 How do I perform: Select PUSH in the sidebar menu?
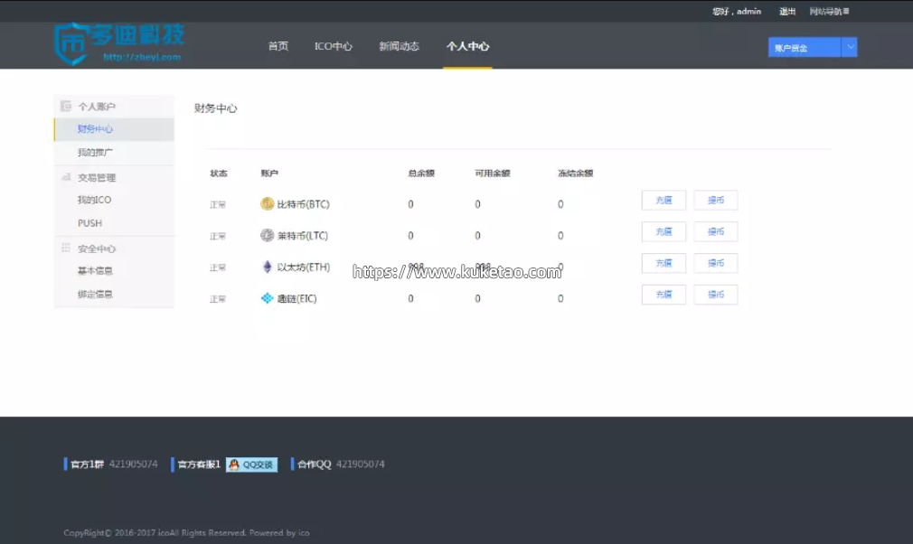90,223
